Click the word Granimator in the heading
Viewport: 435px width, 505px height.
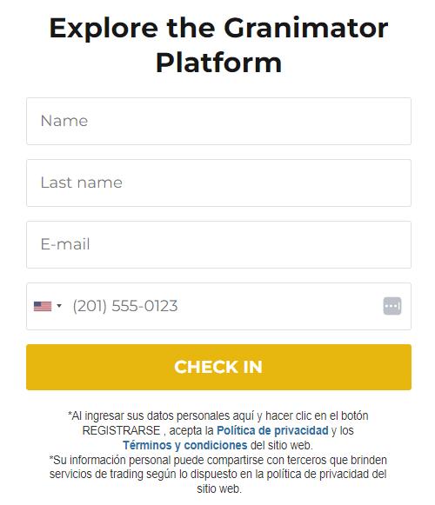click(305, 29)
